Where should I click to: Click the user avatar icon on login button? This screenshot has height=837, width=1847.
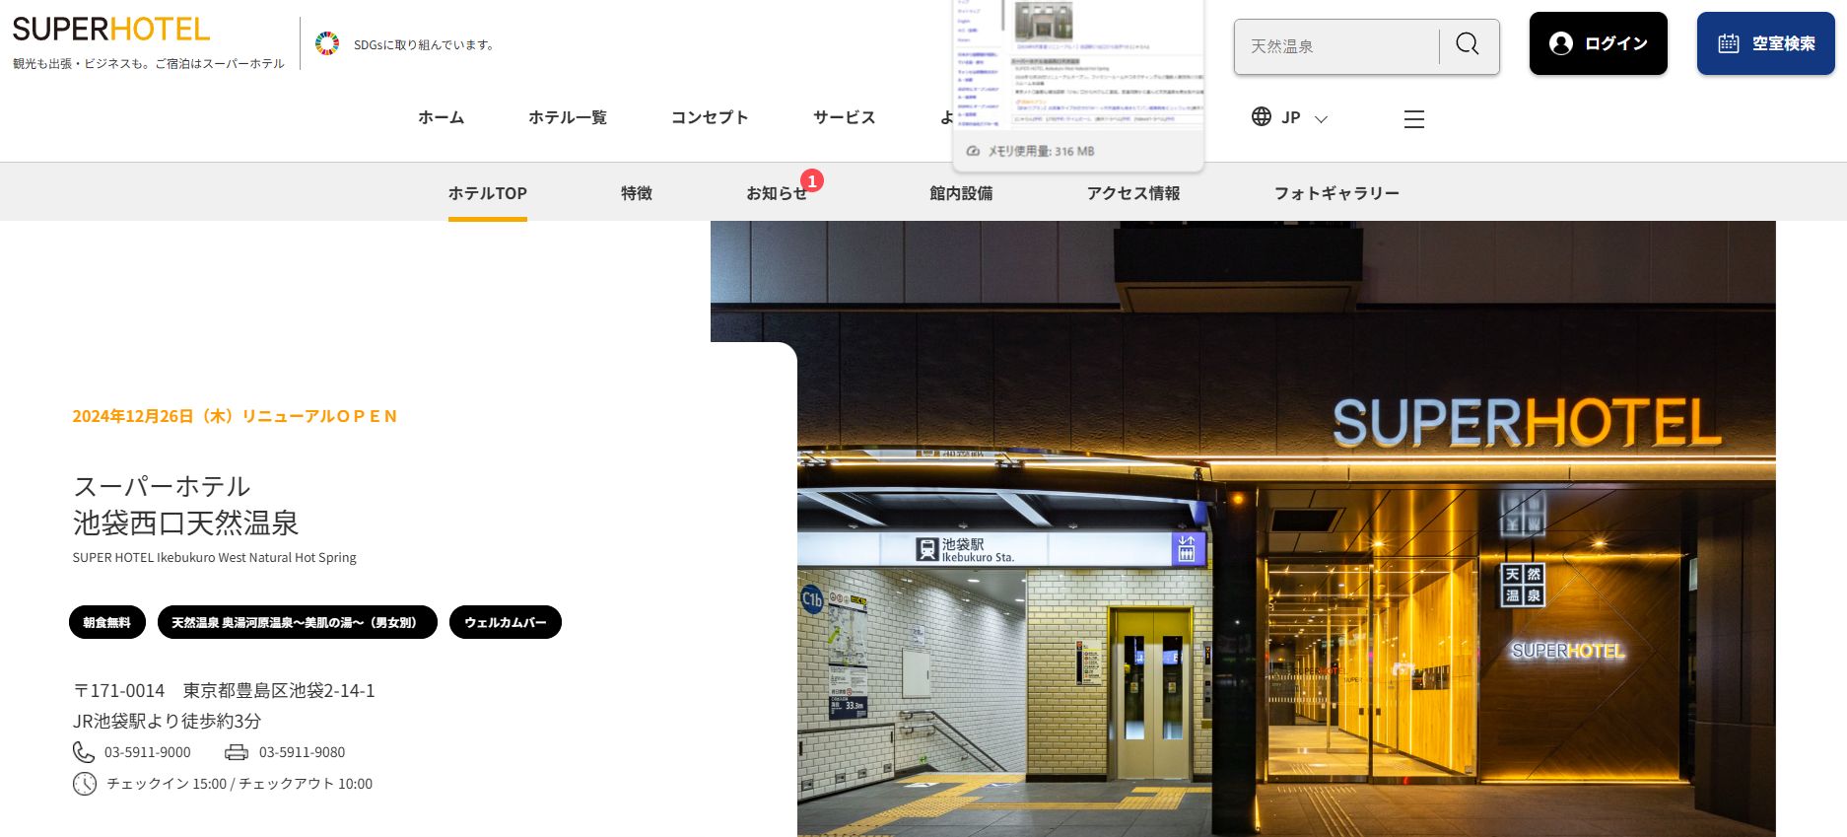[1561, 43]
